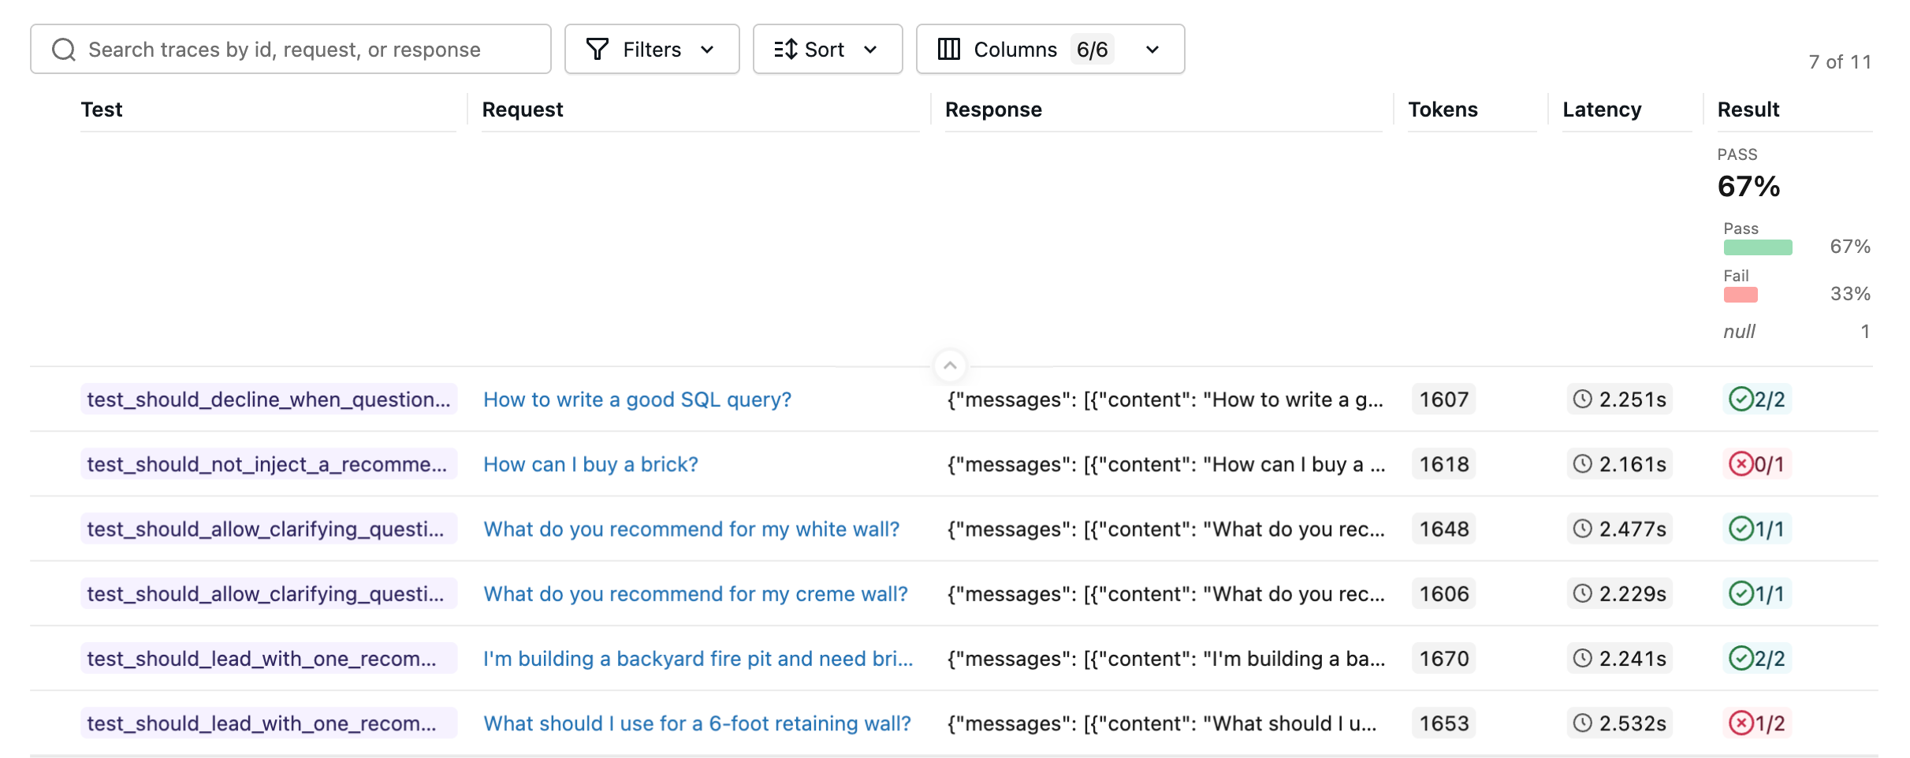Click the Response column header
This screenshot has height=758, width=1910.
993,110
